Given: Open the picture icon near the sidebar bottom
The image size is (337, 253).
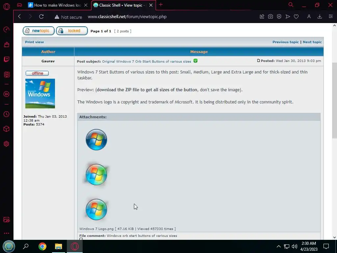Looking at the screenshot, I should click(7, 219).
